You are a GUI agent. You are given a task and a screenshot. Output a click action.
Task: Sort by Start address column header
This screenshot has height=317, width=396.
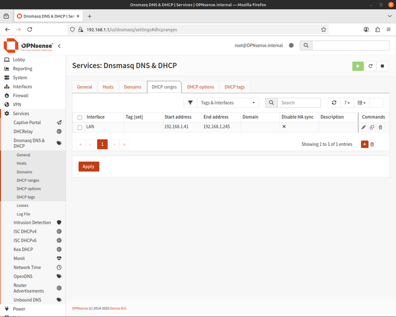click(178, 117)
